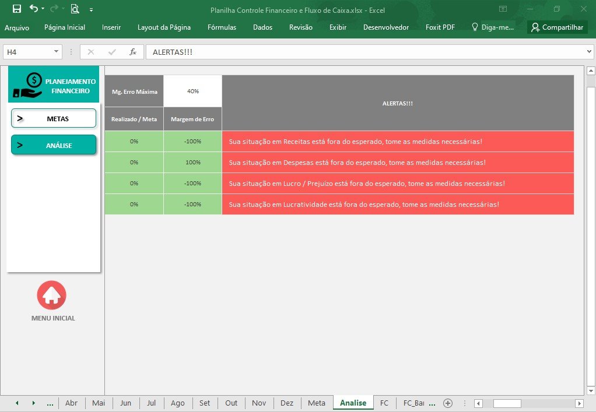Click the Compartilhar share button
The height and width of the screenshot is (412, 596).
tap(558, 27)
